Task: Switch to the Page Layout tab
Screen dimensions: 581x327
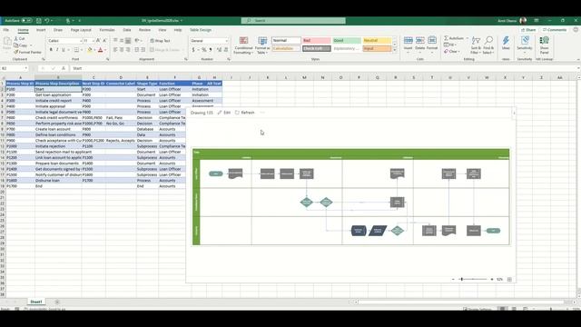Action: (x=81, y=30)
